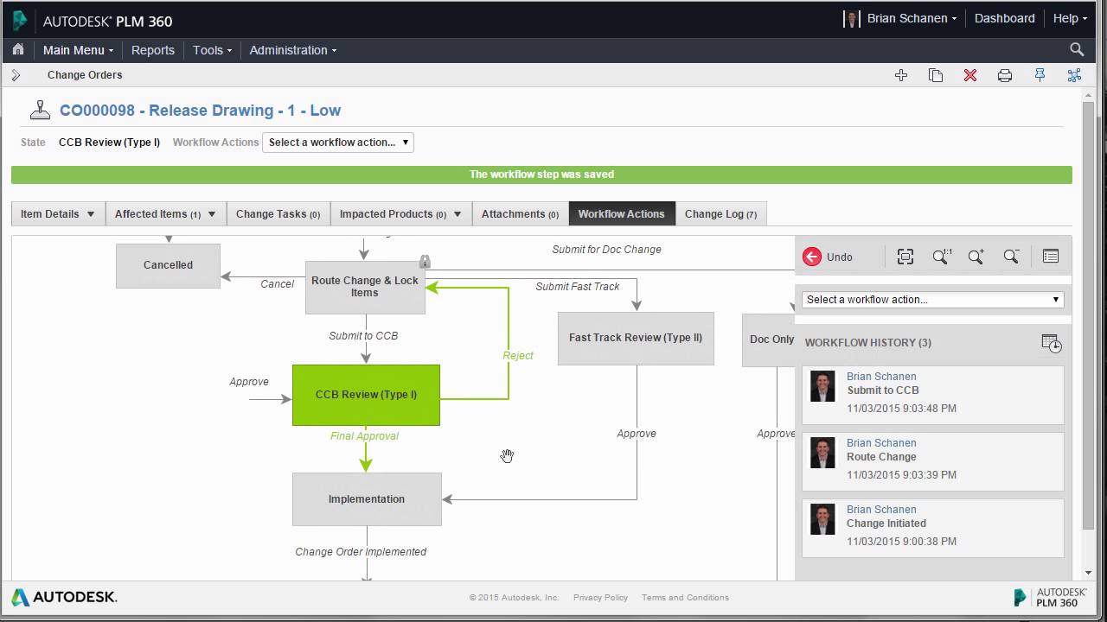Open Brian Schanen link on Submit to CCB entry
Screen dimensions: 1107x622
pyautogui.click(x=881, y=377)
